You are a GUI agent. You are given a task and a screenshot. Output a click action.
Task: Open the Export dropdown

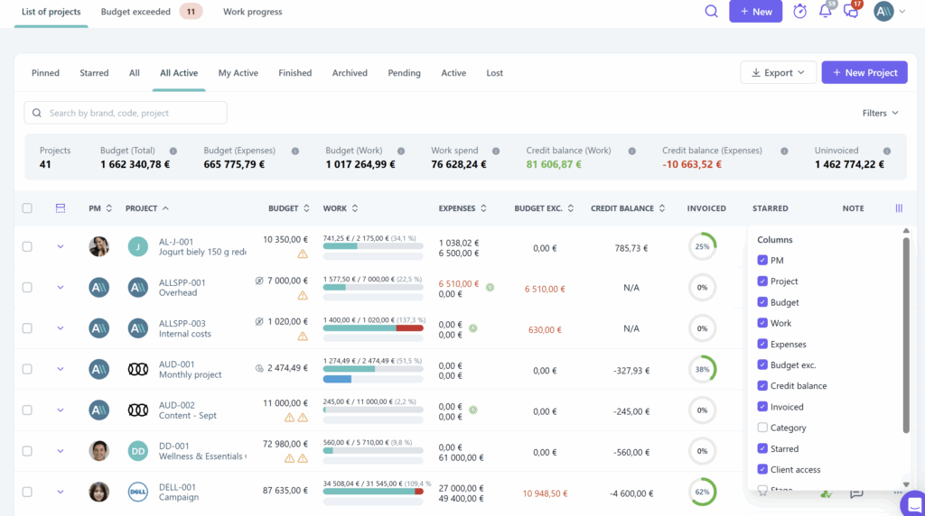pos(778,73)
